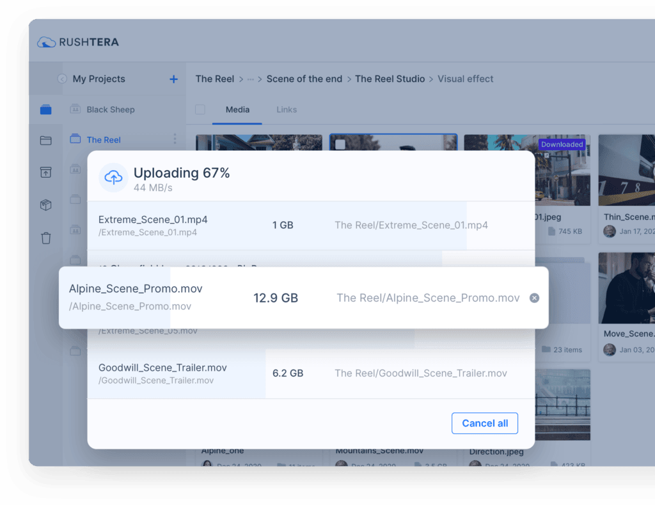Open the Move_Scene thumbnail
Image resolution: width=655 pixels, height=505 pixels.
click(x=627, y=288)
